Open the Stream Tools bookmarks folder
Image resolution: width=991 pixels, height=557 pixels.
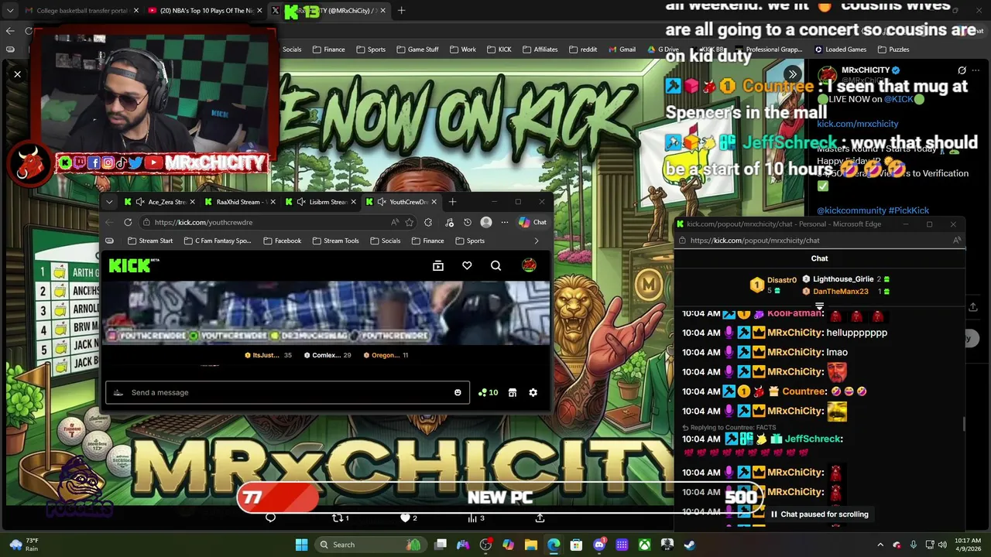click(336, 241)
